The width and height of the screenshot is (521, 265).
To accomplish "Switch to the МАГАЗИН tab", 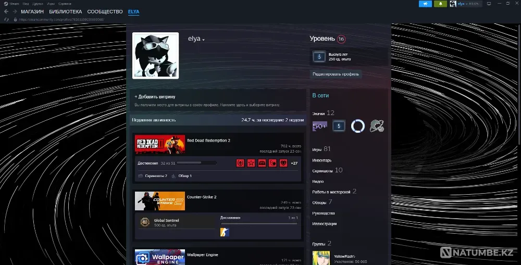I will 32,11.
